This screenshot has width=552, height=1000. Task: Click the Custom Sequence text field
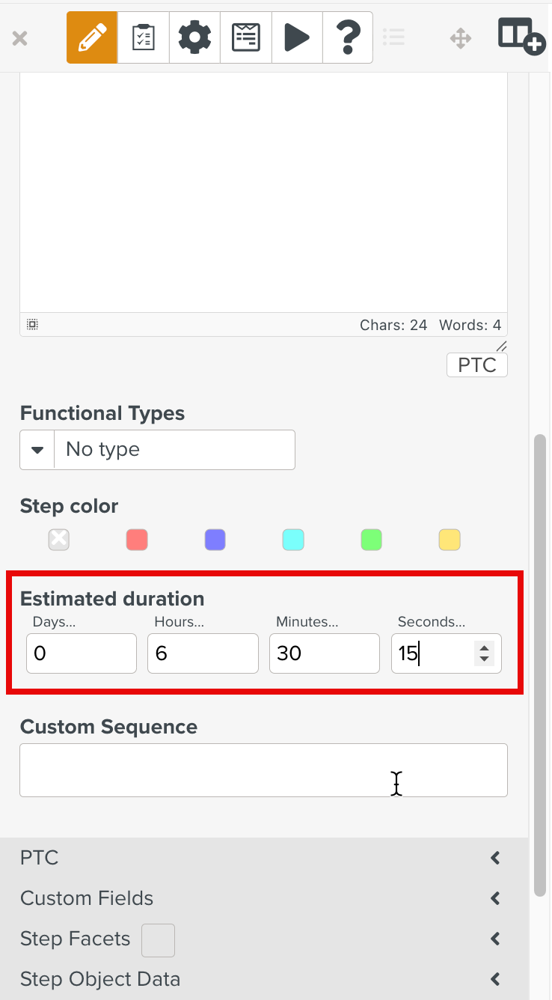click(x=263, y=770)
